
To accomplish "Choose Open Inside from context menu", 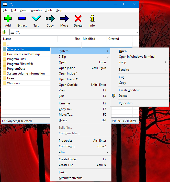I will [81, 68].
